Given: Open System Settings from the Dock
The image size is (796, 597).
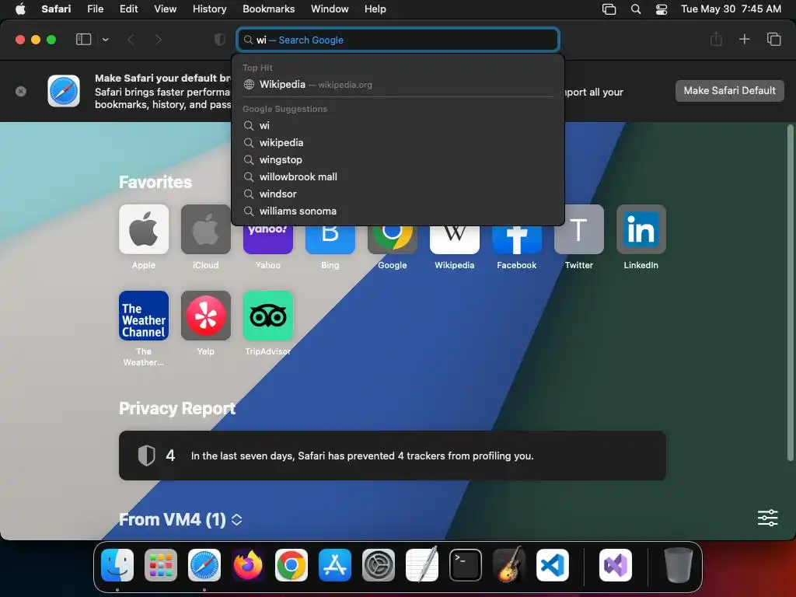Looking at the screenshot, I should click(x=379, y=565).
